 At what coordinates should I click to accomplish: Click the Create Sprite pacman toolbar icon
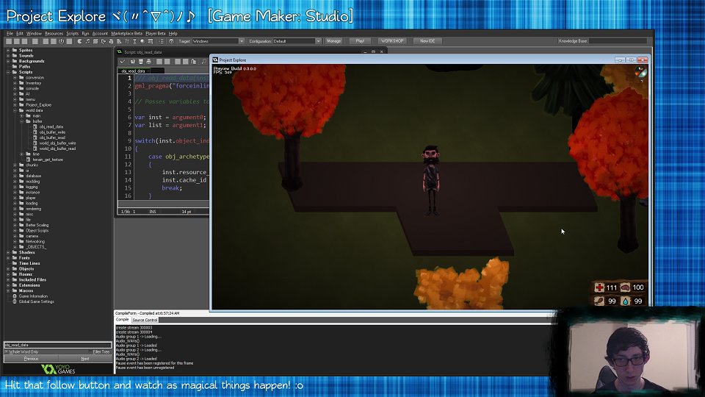pos(79,41)
